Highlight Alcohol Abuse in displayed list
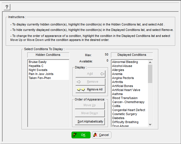The image size is (181, 144). (130, 66)
